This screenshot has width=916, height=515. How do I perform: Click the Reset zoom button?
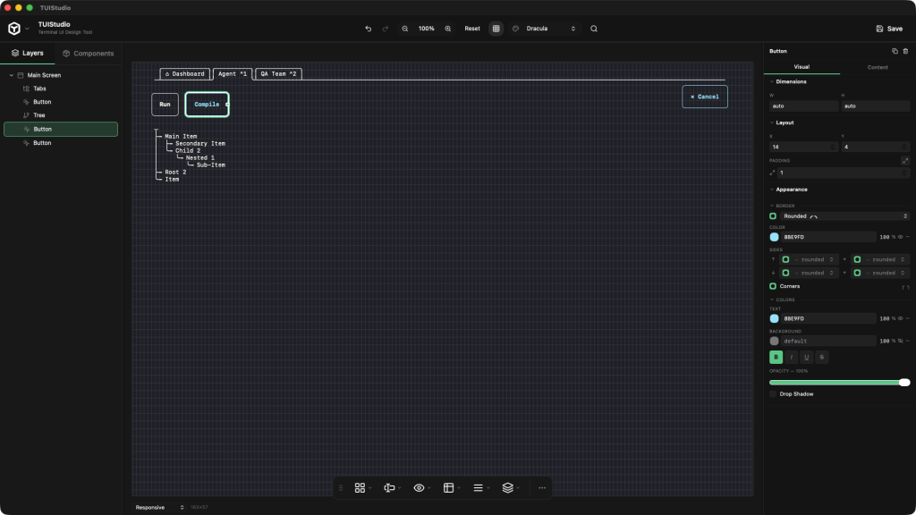pos(472,29)
